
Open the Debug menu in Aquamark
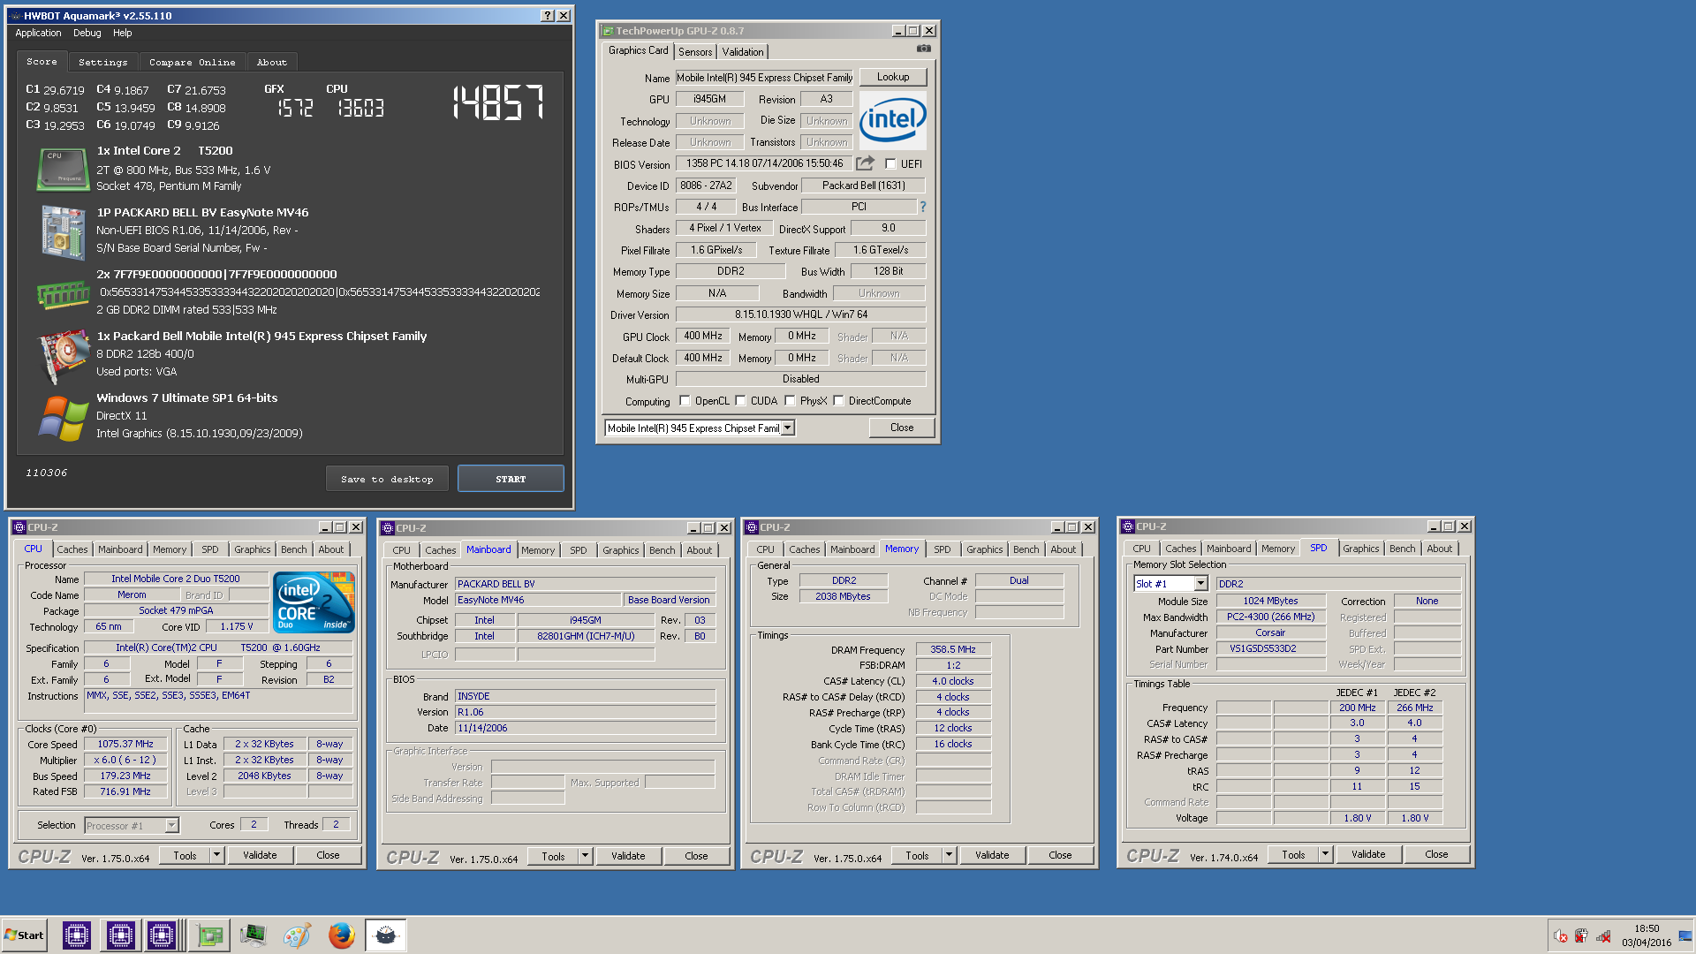coord(87,33)
